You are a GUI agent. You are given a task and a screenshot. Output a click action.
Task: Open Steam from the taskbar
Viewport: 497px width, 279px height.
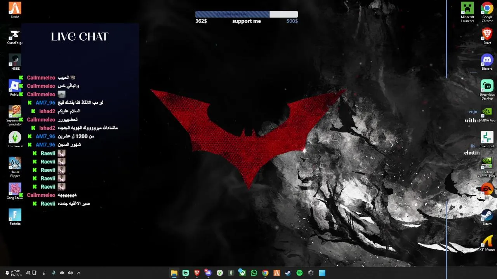pos(288,273)
